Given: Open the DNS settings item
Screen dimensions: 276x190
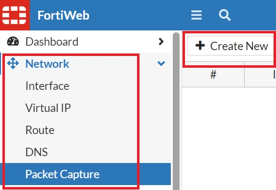Looking at the screenshot, I should click(x=37, y=152).
